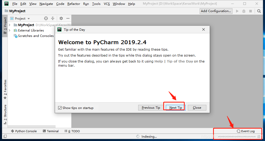The height and width of the screenshot is (141, 265).
Task: Open the Terminal tool window tab
Action: pos(51,131)
